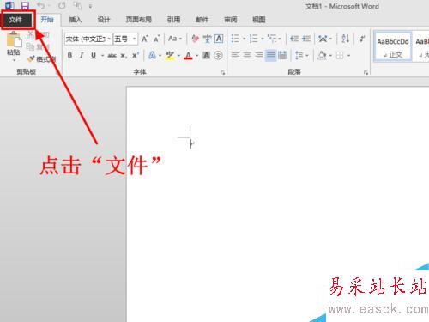The height and width of the screenshot is (322, 429).
Task: Expand highlight color dropdown arrow
Action: coord(179,56)
